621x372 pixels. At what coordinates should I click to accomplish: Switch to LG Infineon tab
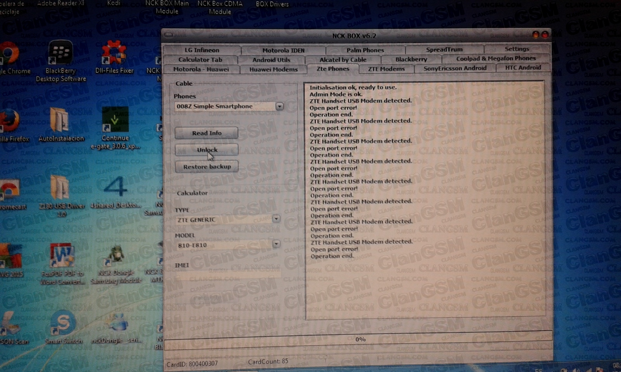coord(202,50)
